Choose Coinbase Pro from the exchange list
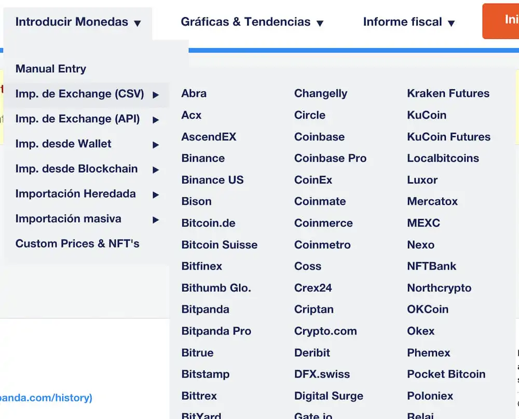519x419 pixels. click(x=330, y=158)
